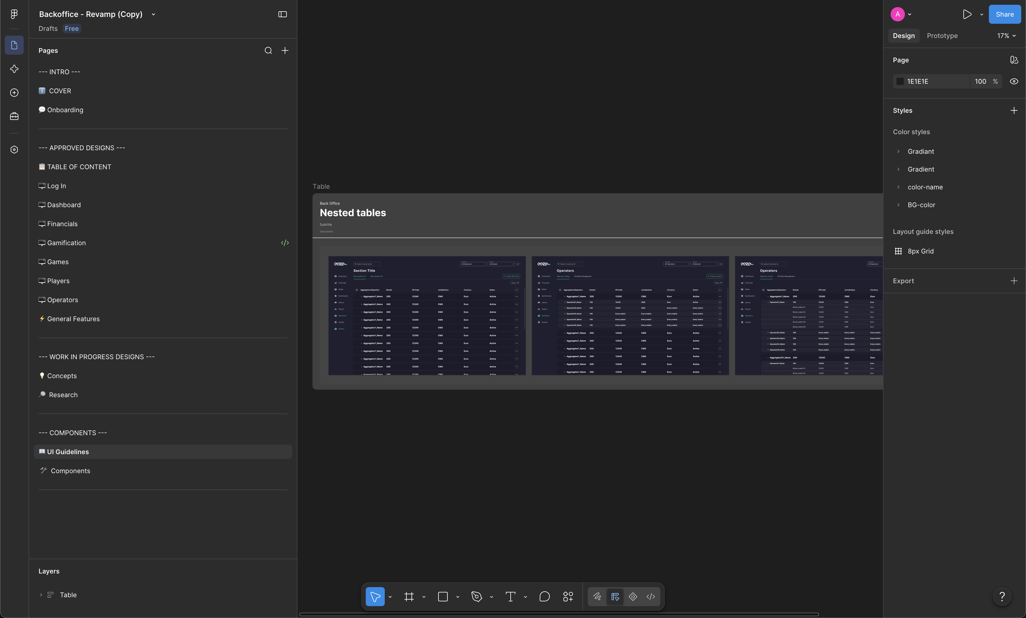Image resolution: width=1026 pixels, height=618 pixels.
Task: Open the Figma main menu logo
Action: point(14,14)
